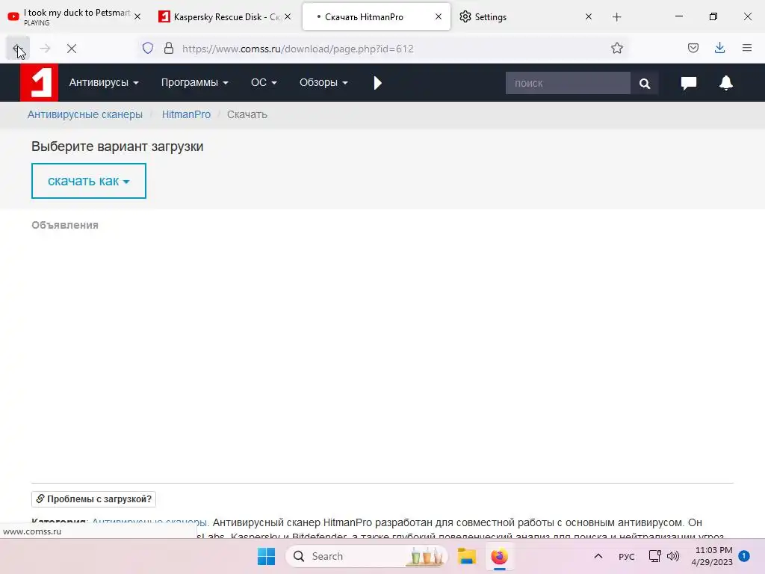
Task: Expand the Антивирусы menu
Action: click(x=104, y=82)
